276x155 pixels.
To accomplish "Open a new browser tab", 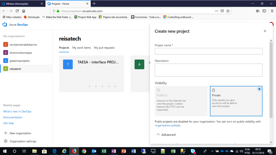I will [94, 3].
